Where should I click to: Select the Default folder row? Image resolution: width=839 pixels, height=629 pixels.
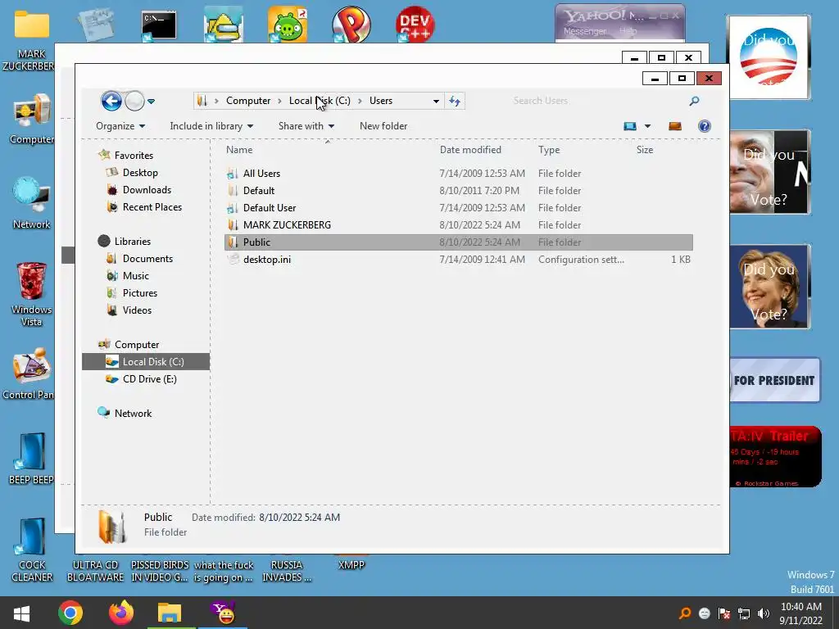[x=459, y=190]
